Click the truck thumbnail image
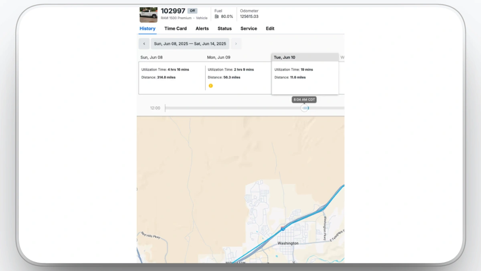This screenshot has width=481, height=271. 148,15
